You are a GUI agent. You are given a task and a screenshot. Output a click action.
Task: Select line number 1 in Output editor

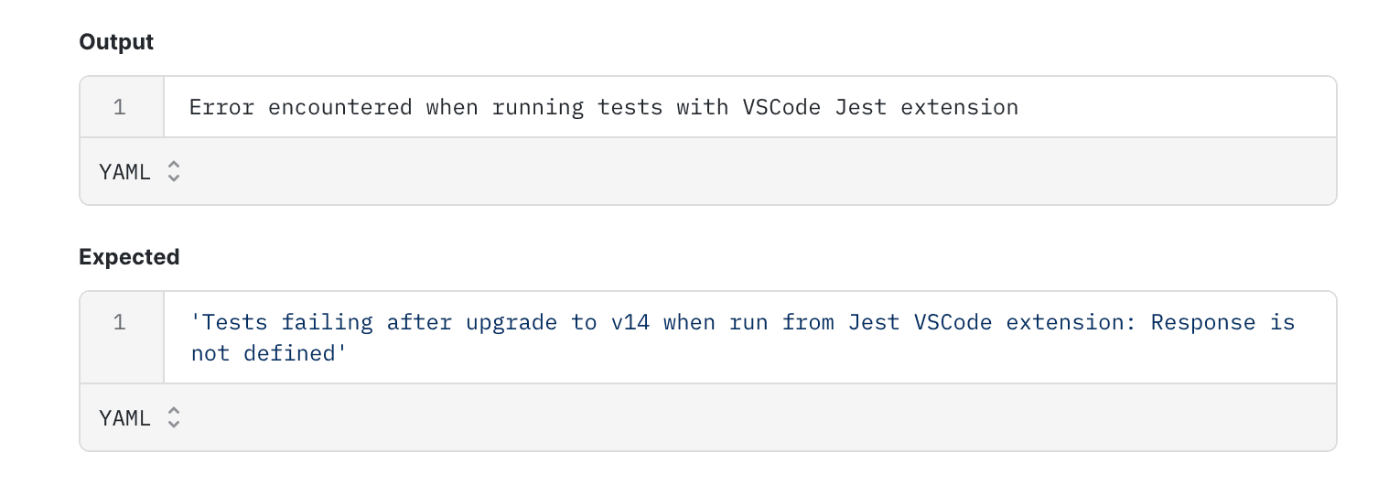coord(120,107)
